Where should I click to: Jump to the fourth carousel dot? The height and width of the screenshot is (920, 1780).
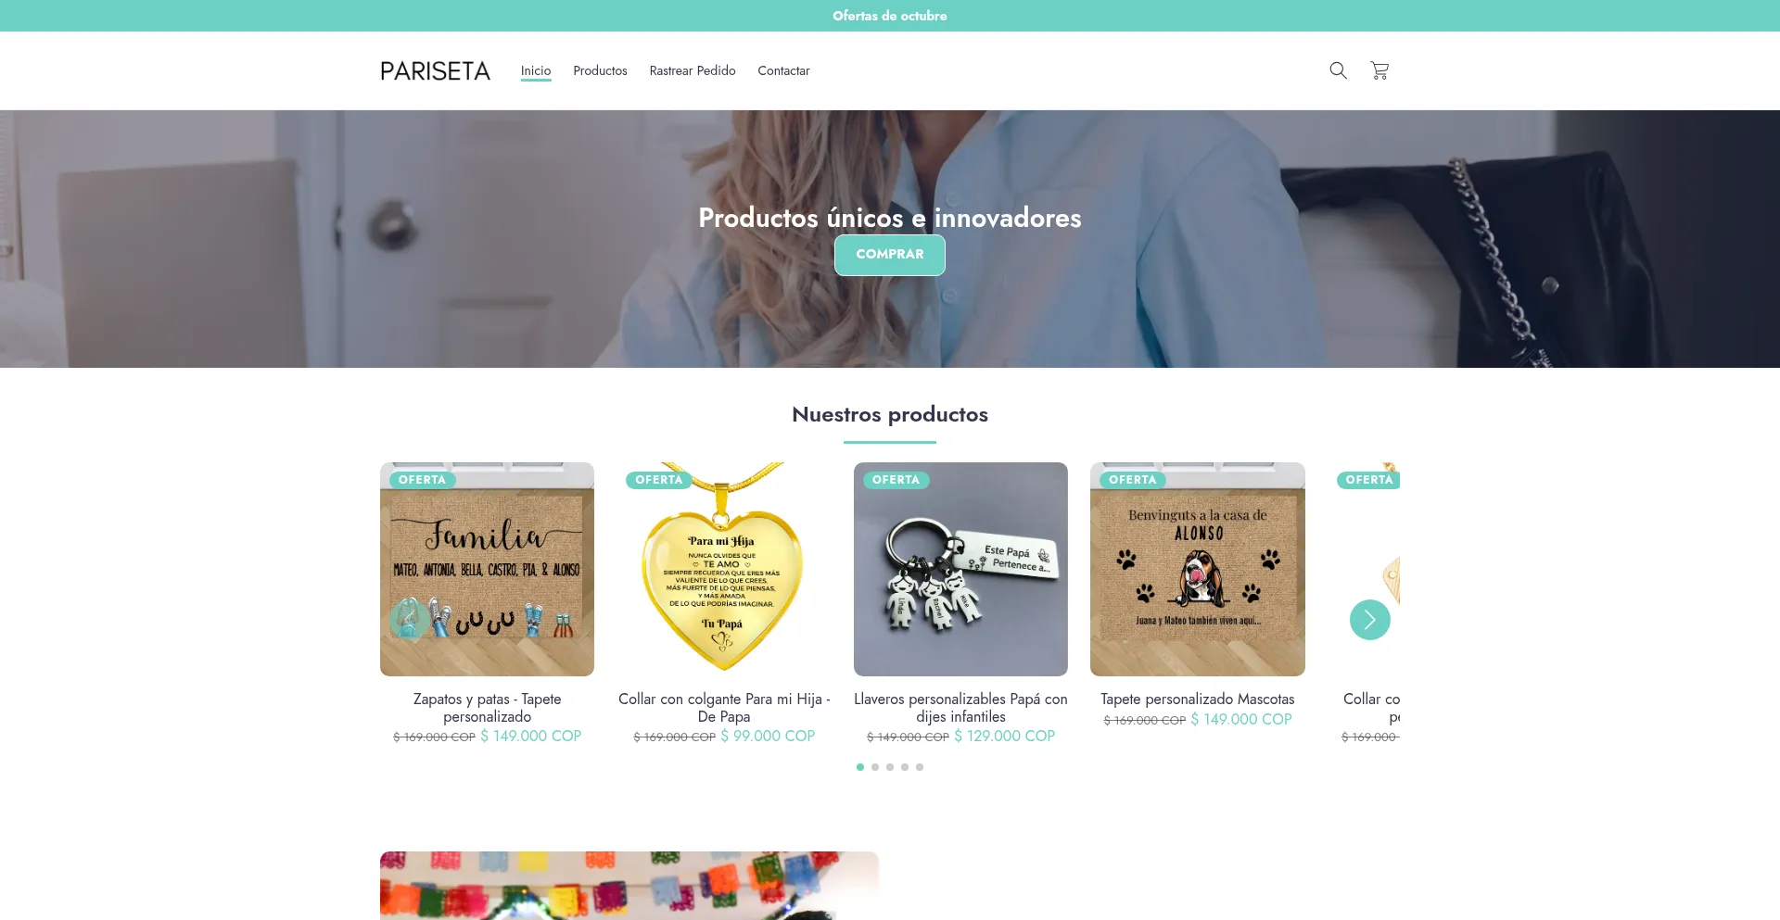coord(905,767)
